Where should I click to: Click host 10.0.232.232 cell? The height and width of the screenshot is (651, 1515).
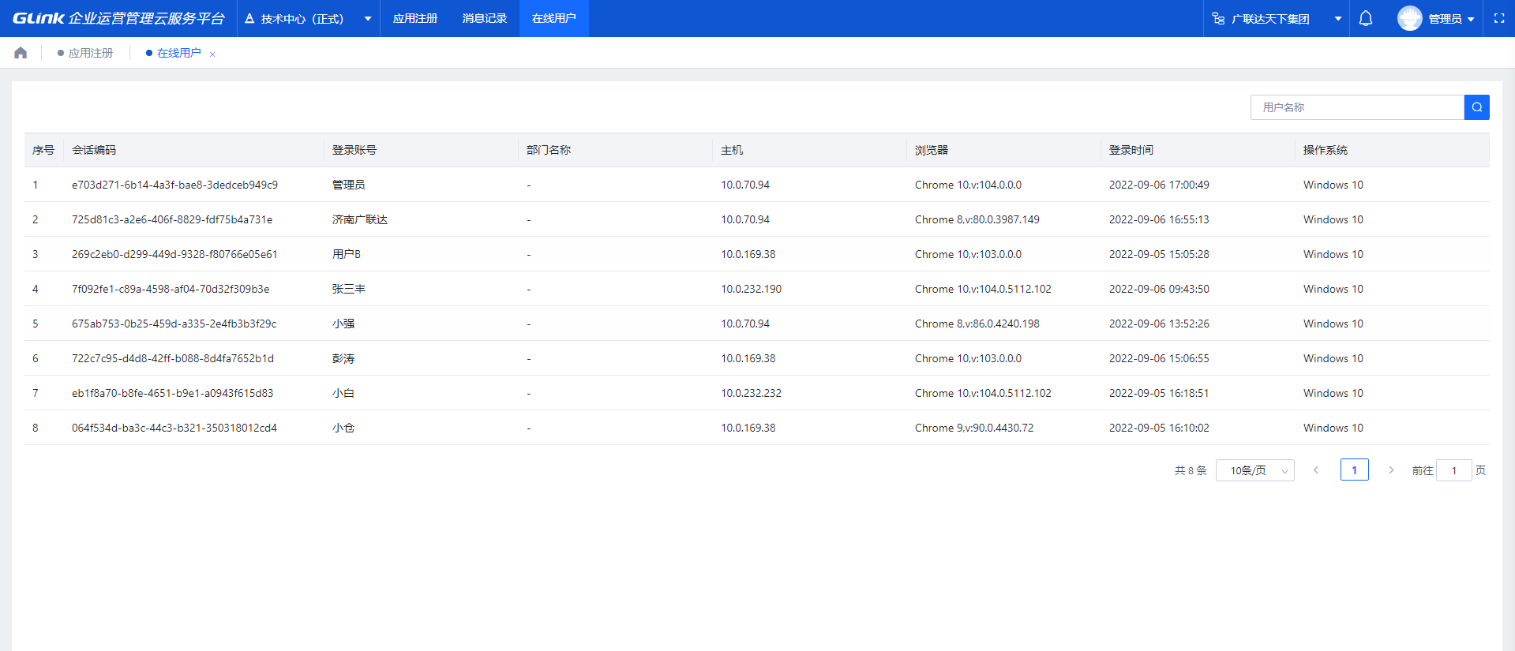(752, 393)
